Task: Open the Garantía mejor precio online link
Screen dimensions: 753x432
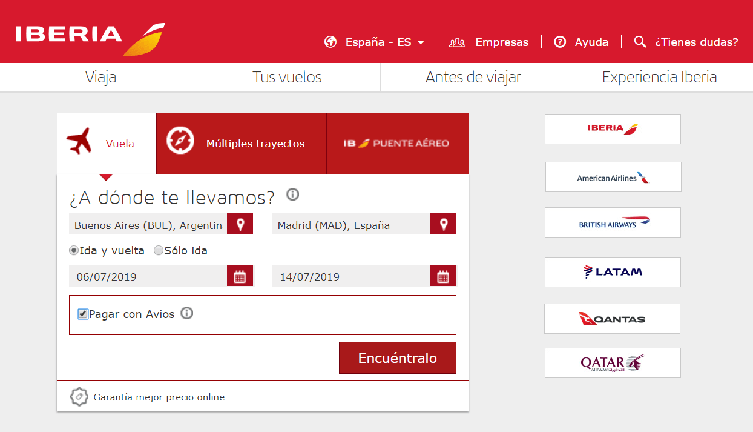Action: [159, 397]
